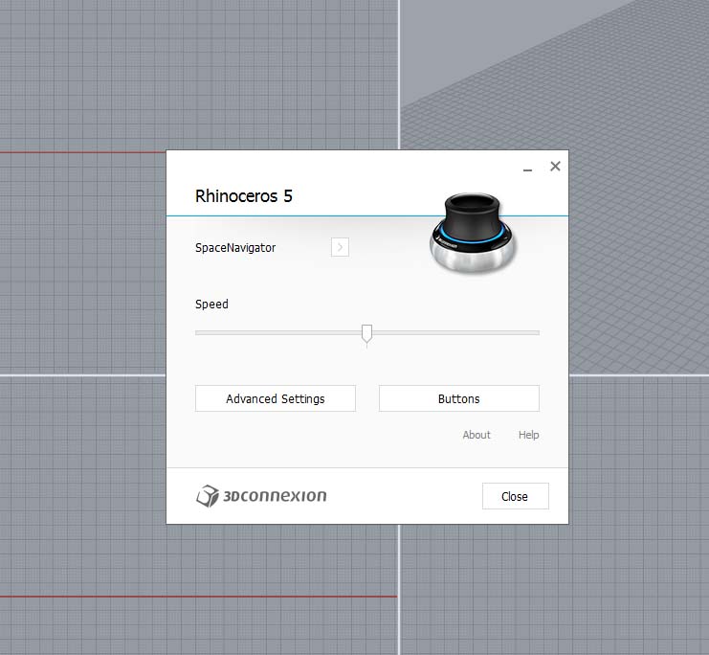Click the SpaceNavigator device image
The image size is (709, 655).
tap(473, 233)
